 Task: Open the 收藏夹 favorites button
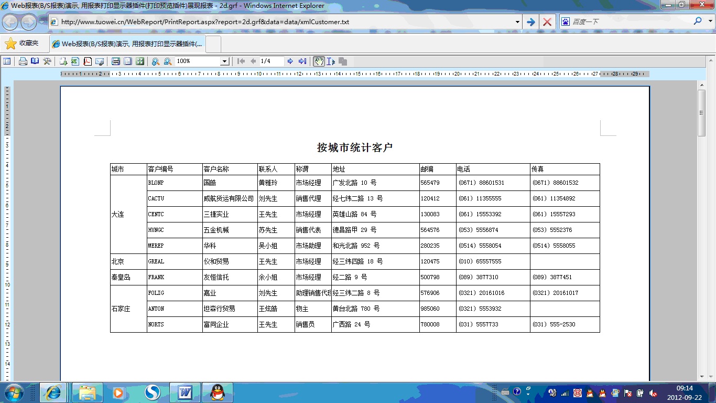pyautogui.click(x=22, y=44)
